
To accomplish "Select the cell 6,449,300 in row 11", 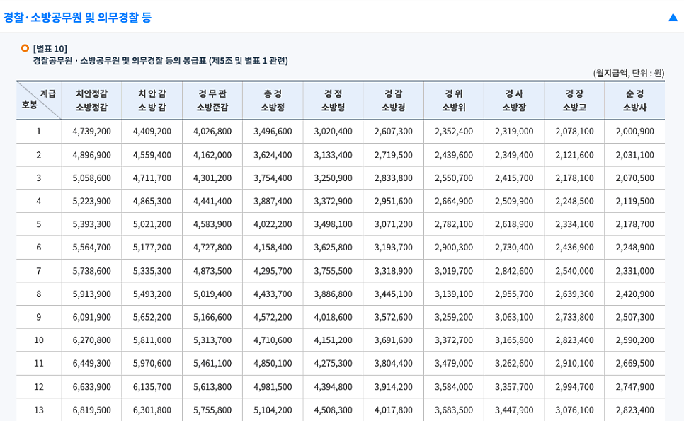I will [x=91, y=363].
